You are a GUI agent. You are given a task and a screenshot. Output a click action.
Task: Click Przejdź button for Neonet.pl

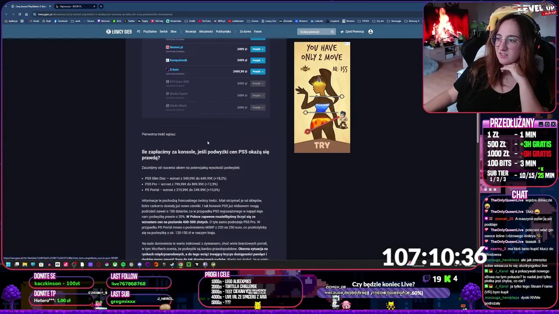click(x=258, y=49)
